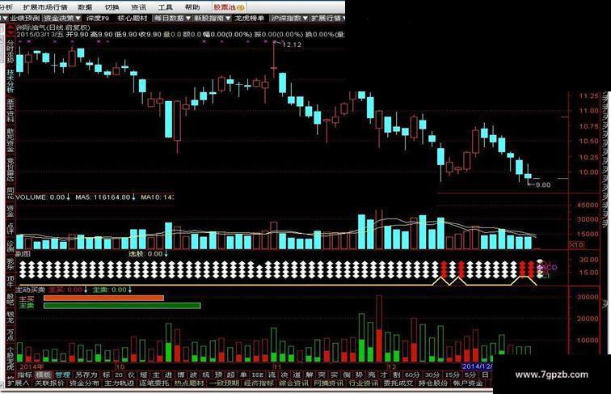Click the orange 主买 bar
This screenshot has height=394, width=611.
103,299
